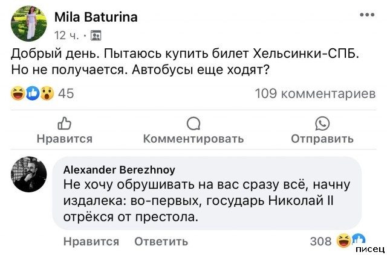Viewport: 387px width, 255px height.
Task: Click the comment's laughing reaction icon
Action: pyautogui.click(x=343, y=241)
